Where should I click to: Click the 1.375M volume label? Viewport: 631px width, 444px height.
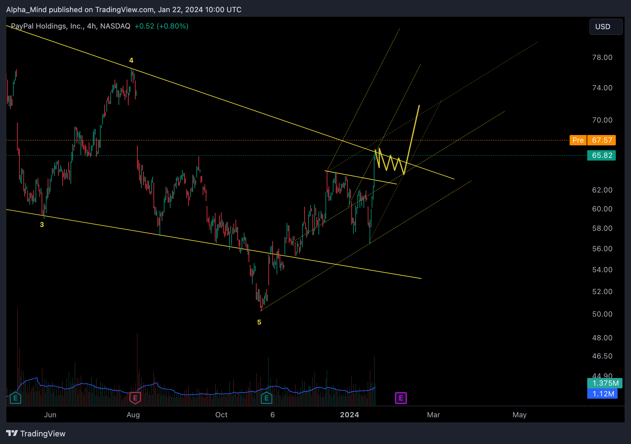coord(605,383)
